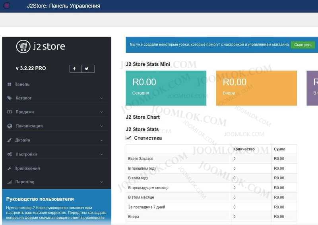Open the Продажи menu item
The height and width of the screenshot is (225, 318).
[x=25, y=112]
